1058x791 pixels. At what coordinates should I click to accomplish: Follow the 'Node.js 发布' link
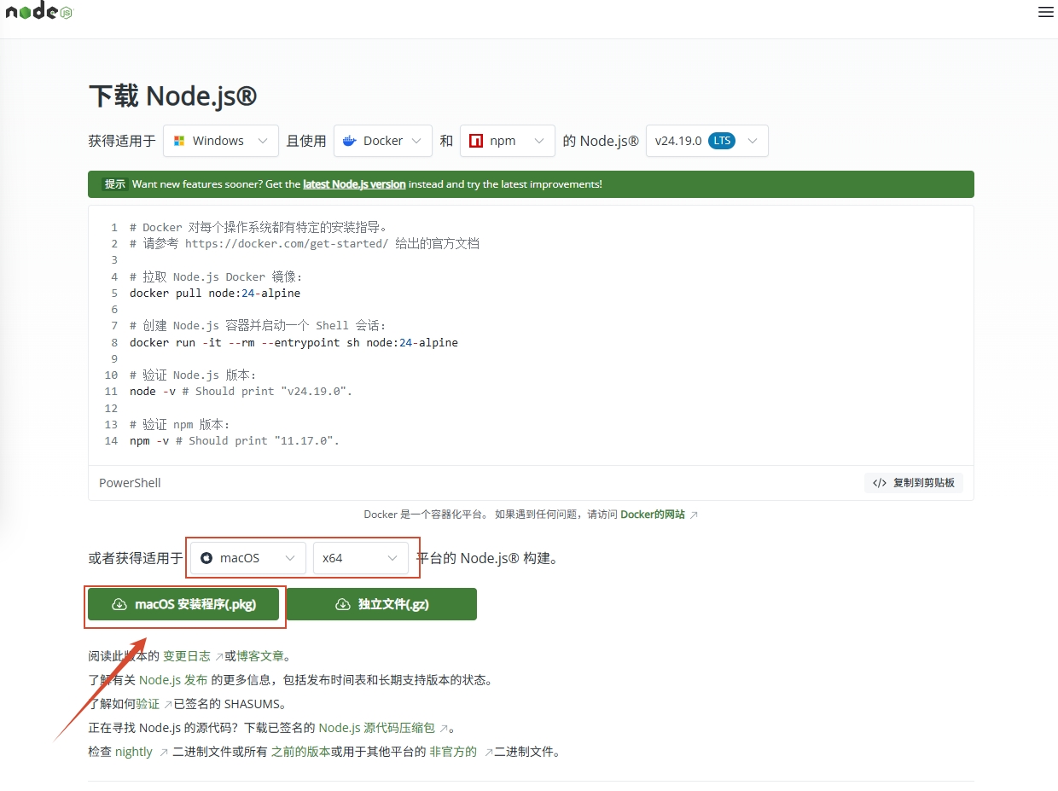click(x=173, y=680)
